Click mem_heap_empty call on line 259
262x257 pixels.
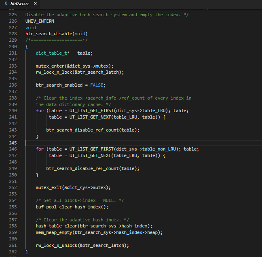(x=54, y=233)
